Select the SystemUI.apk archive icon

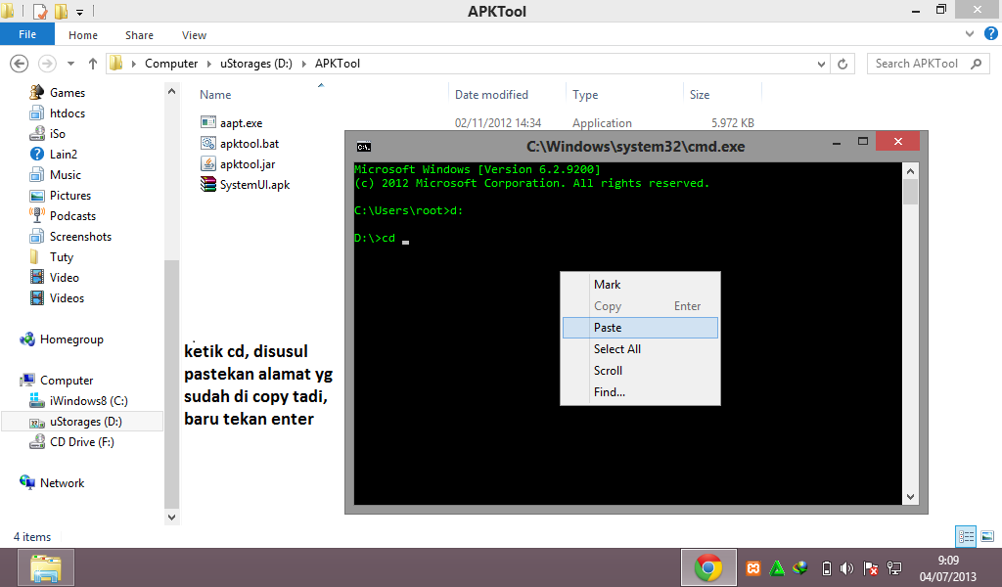tap(207, 184)
